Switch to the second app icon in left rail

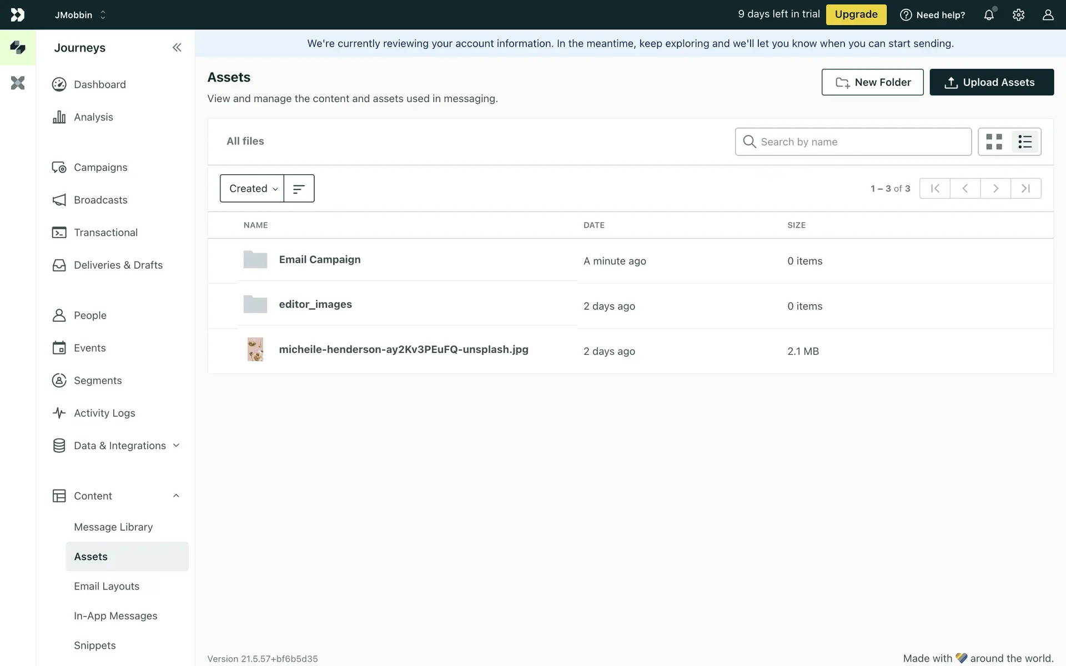pos(18,83)
